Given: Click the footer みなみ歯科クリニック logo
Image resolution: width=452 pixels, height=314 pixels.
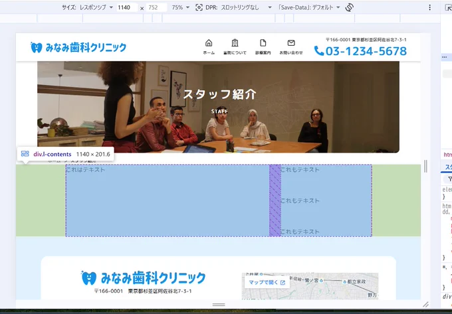Looking at the screenshot, I should [x=144, y=278].
